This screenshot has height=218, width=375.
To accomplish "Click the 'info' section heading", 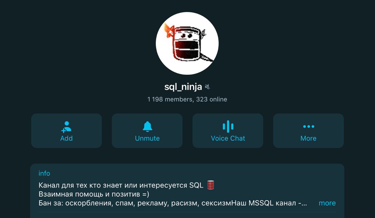I will (x=44, y=173).
